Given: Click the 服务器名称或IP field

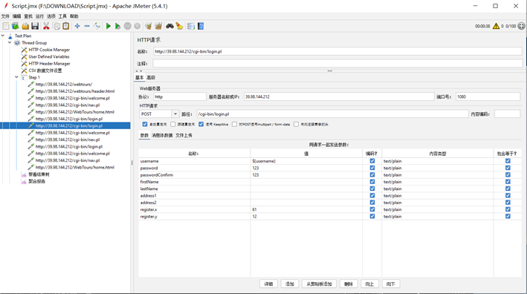Looking at the screenshot, I should coord(339,97).
